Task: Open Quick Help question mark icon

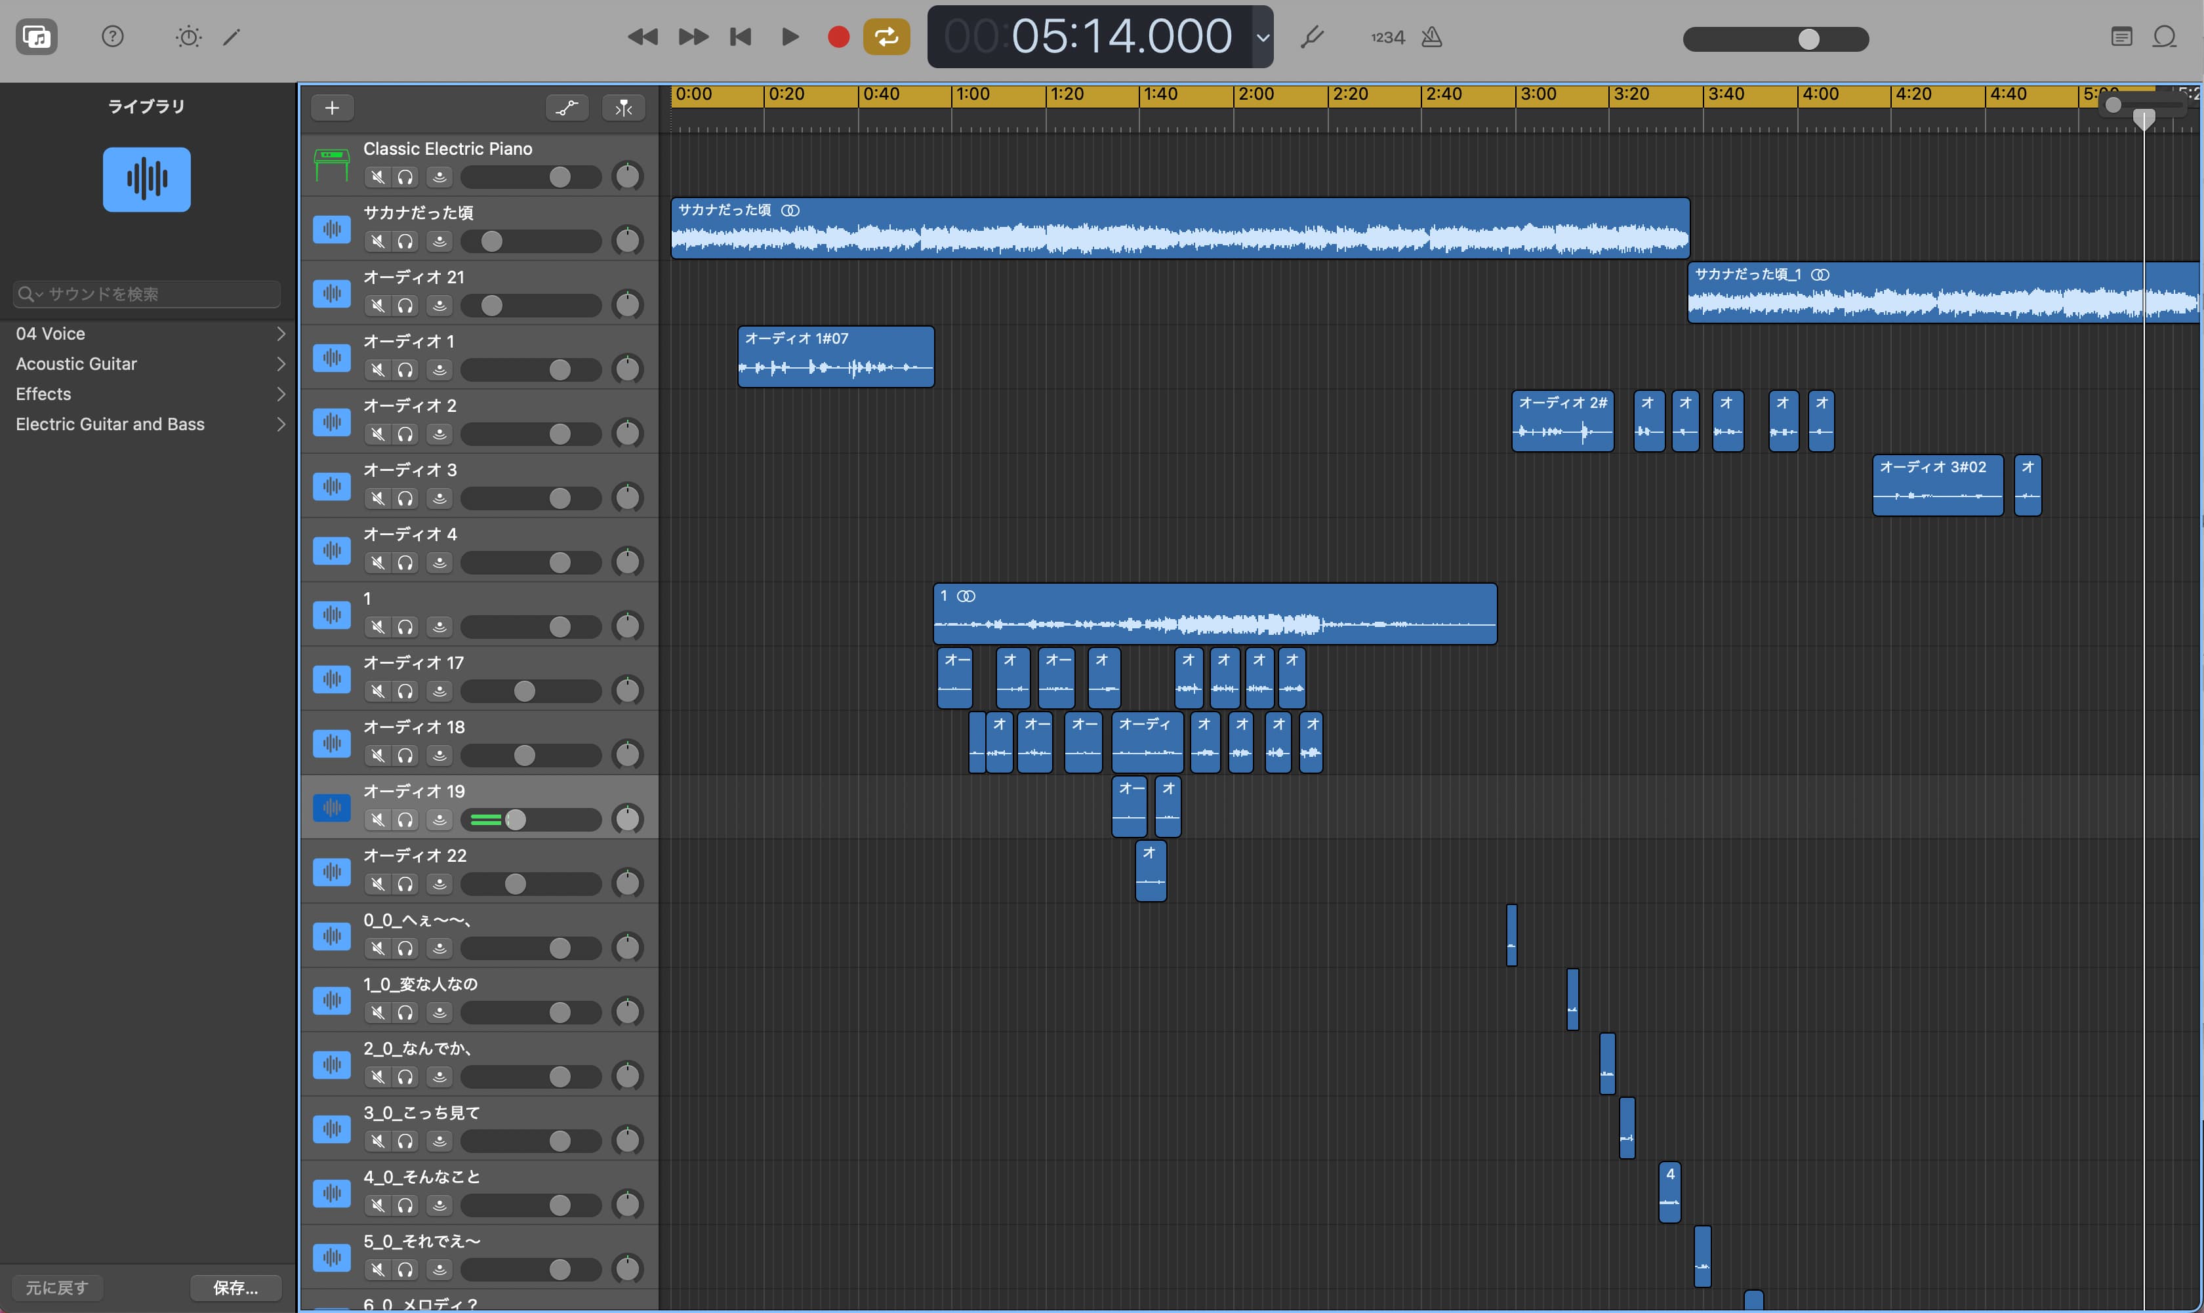Action: click(112, 36)
